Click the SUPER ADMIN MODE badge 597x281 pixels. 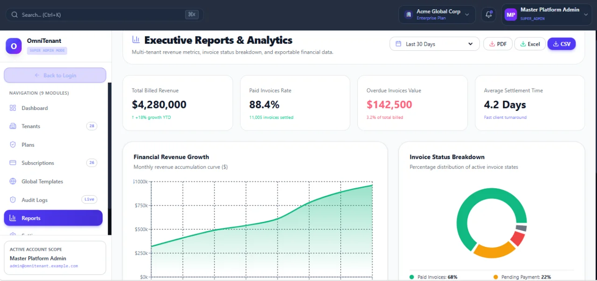pos(47,50)
